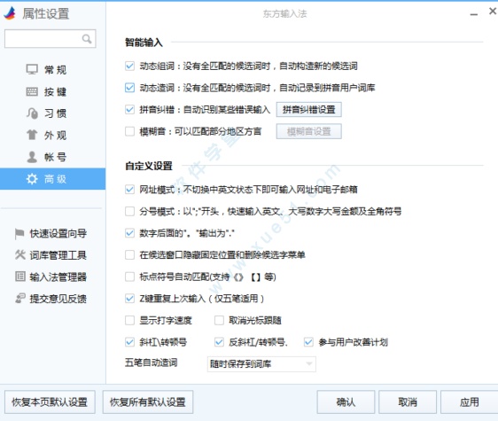Click the monitor icon beside 常规
498x421 pixels.
(32, 69)
